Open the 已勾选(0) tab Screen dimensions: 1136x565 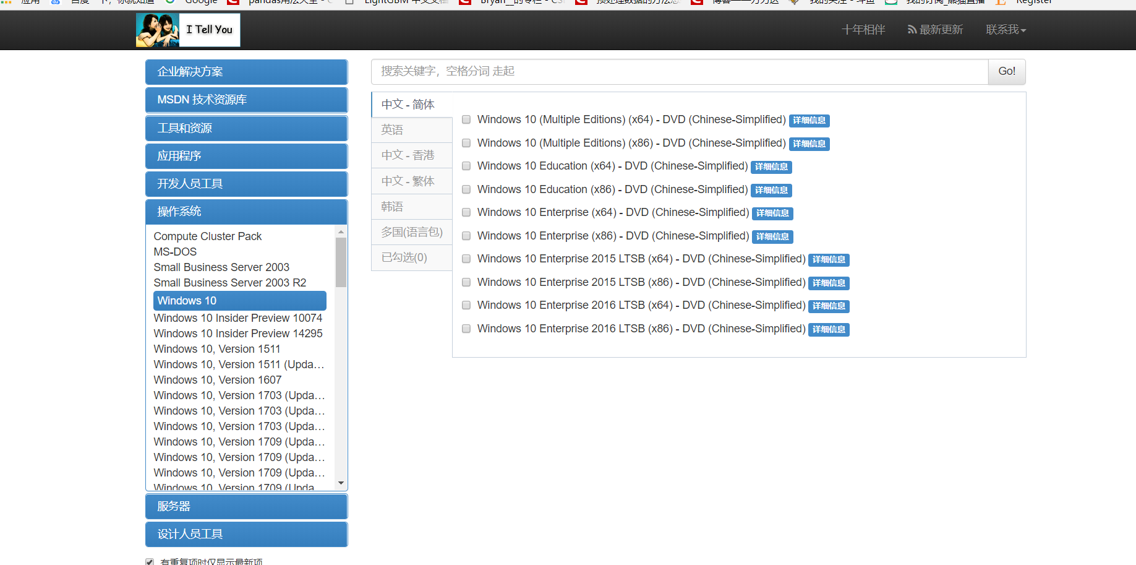click(412, 257)
